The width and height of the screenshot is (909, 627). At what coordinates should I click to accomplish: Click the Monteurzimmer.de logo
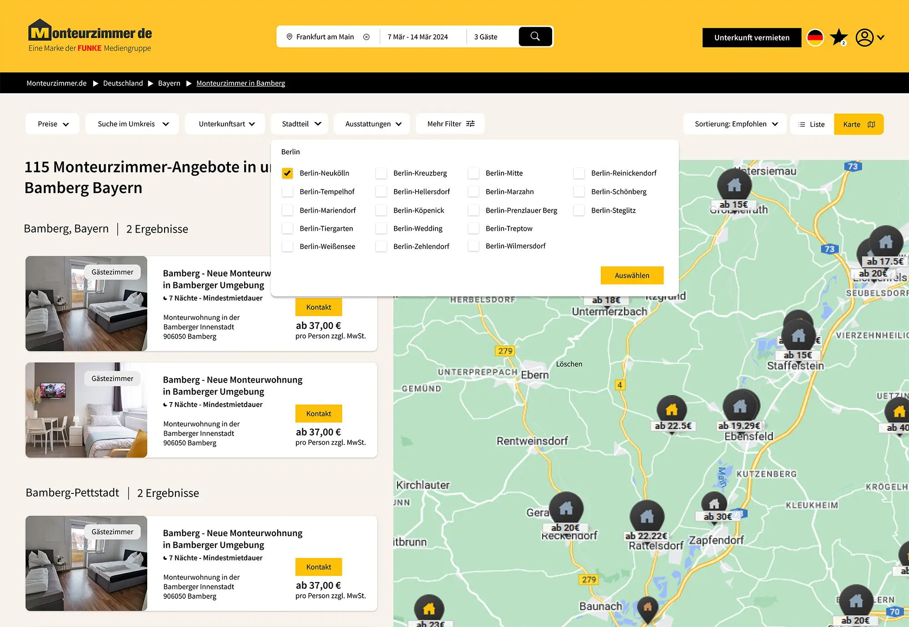tap(90, 35)
